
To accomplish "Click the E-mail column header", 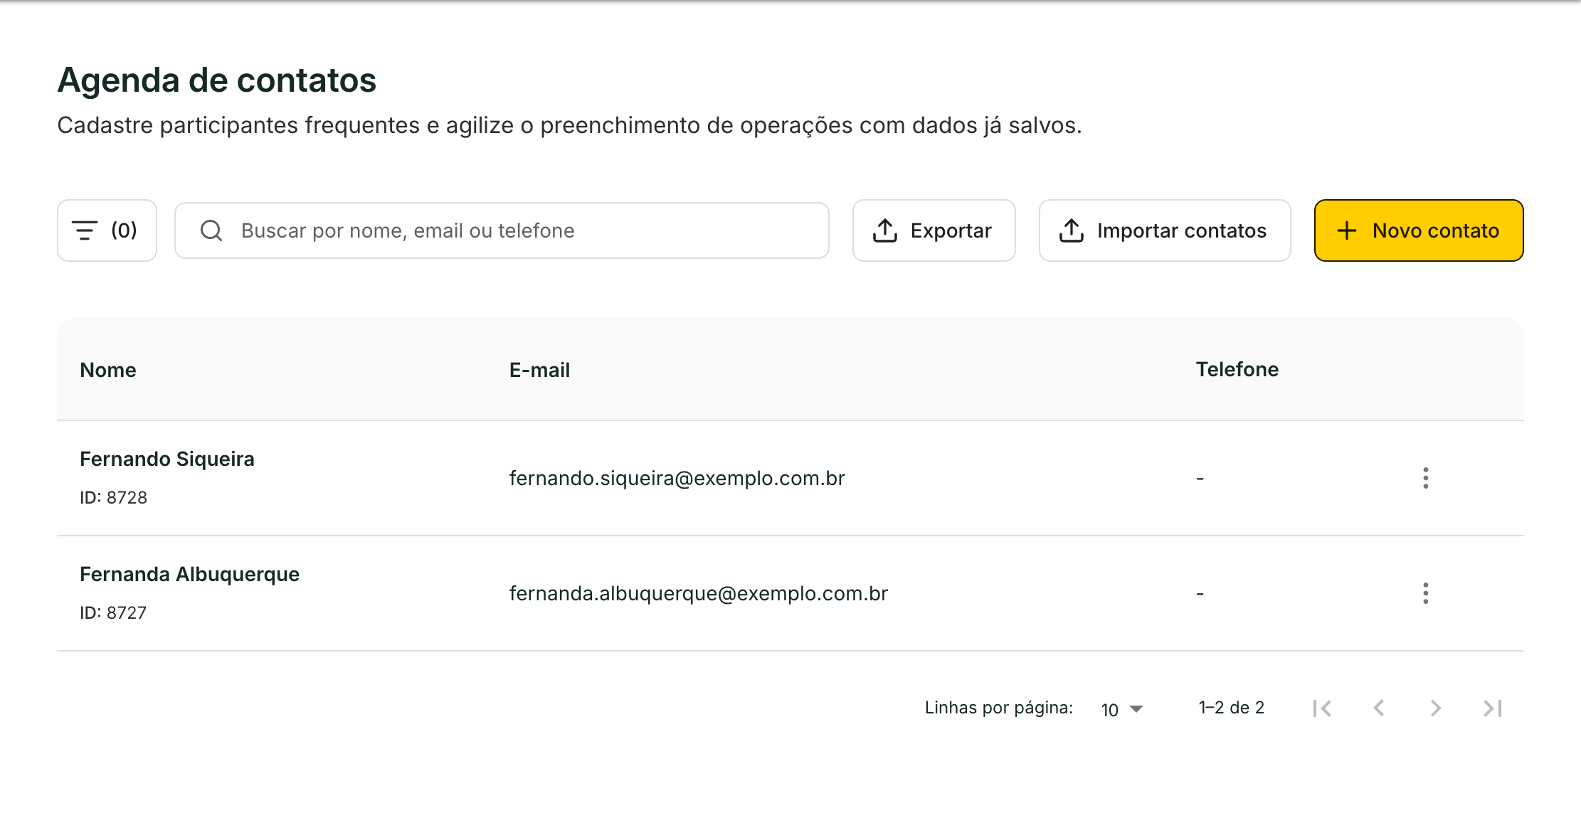I will tap(539, 370).
